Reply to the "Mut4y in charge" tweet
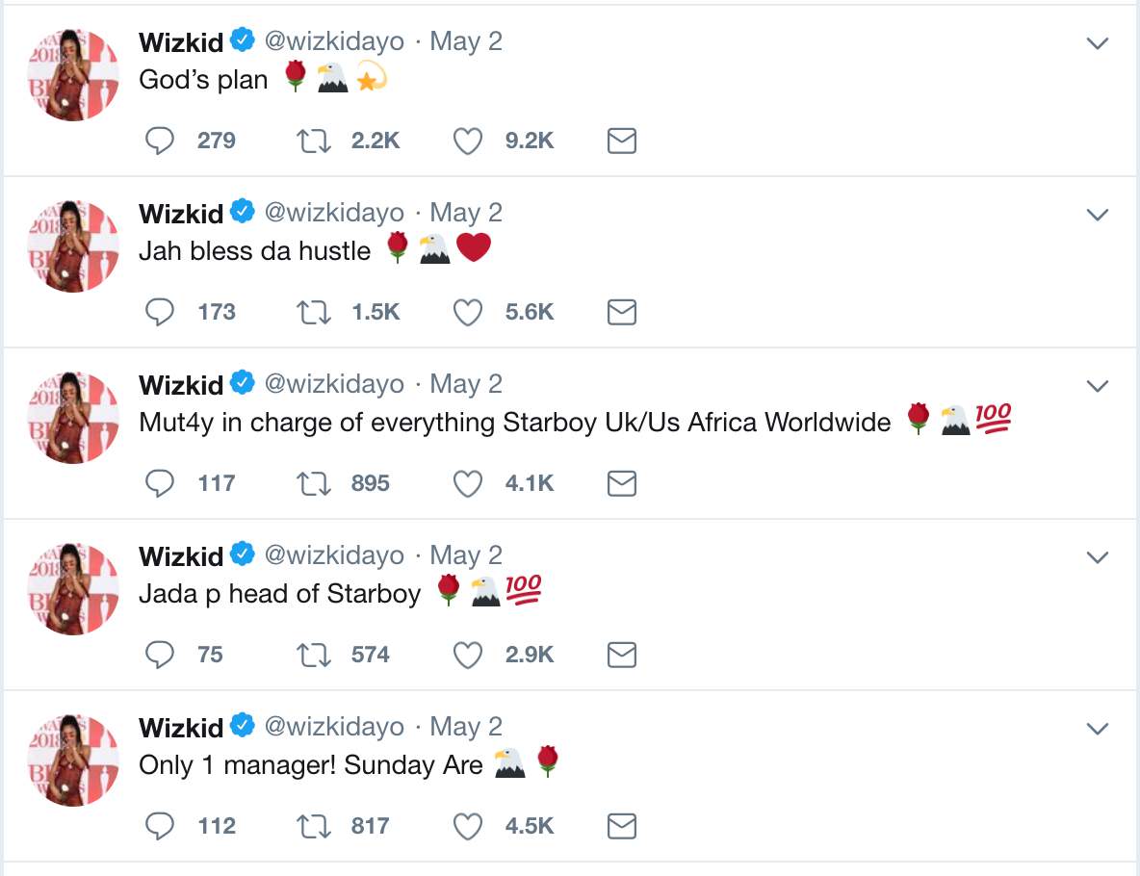This screenshot has width=1140, height=876. point(159,483)
